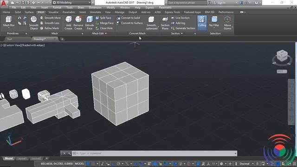Select the Layout2 tab
297x167 pixels.
coord(36,158)
